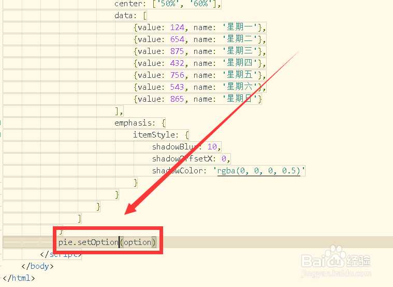Click the value 865 in the data array
Screen dimensions: 393x287
[x=177, y=99]
